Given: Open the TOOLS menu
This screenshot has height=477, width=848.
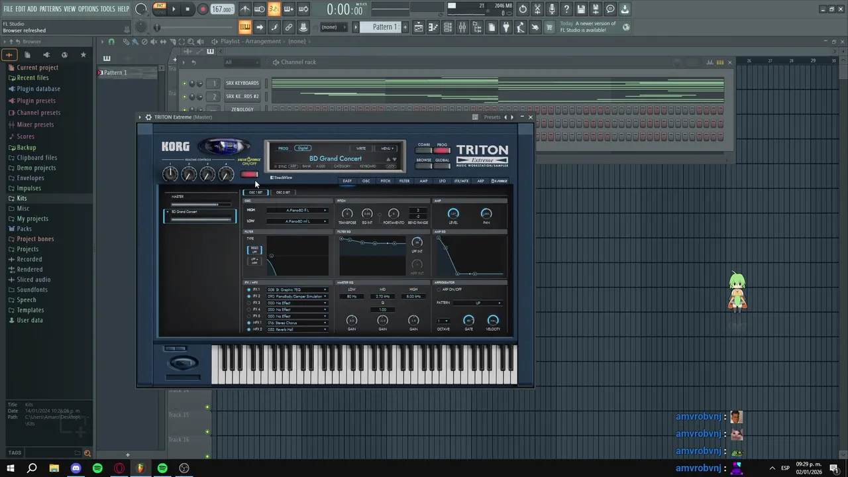Looking at the screenshot, I should click(107, 9).
